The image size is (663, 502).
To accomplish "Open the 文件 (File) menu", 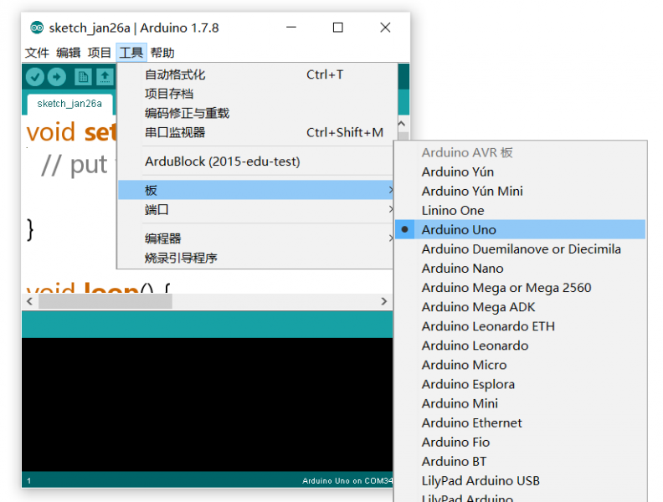I will [37, 53].
